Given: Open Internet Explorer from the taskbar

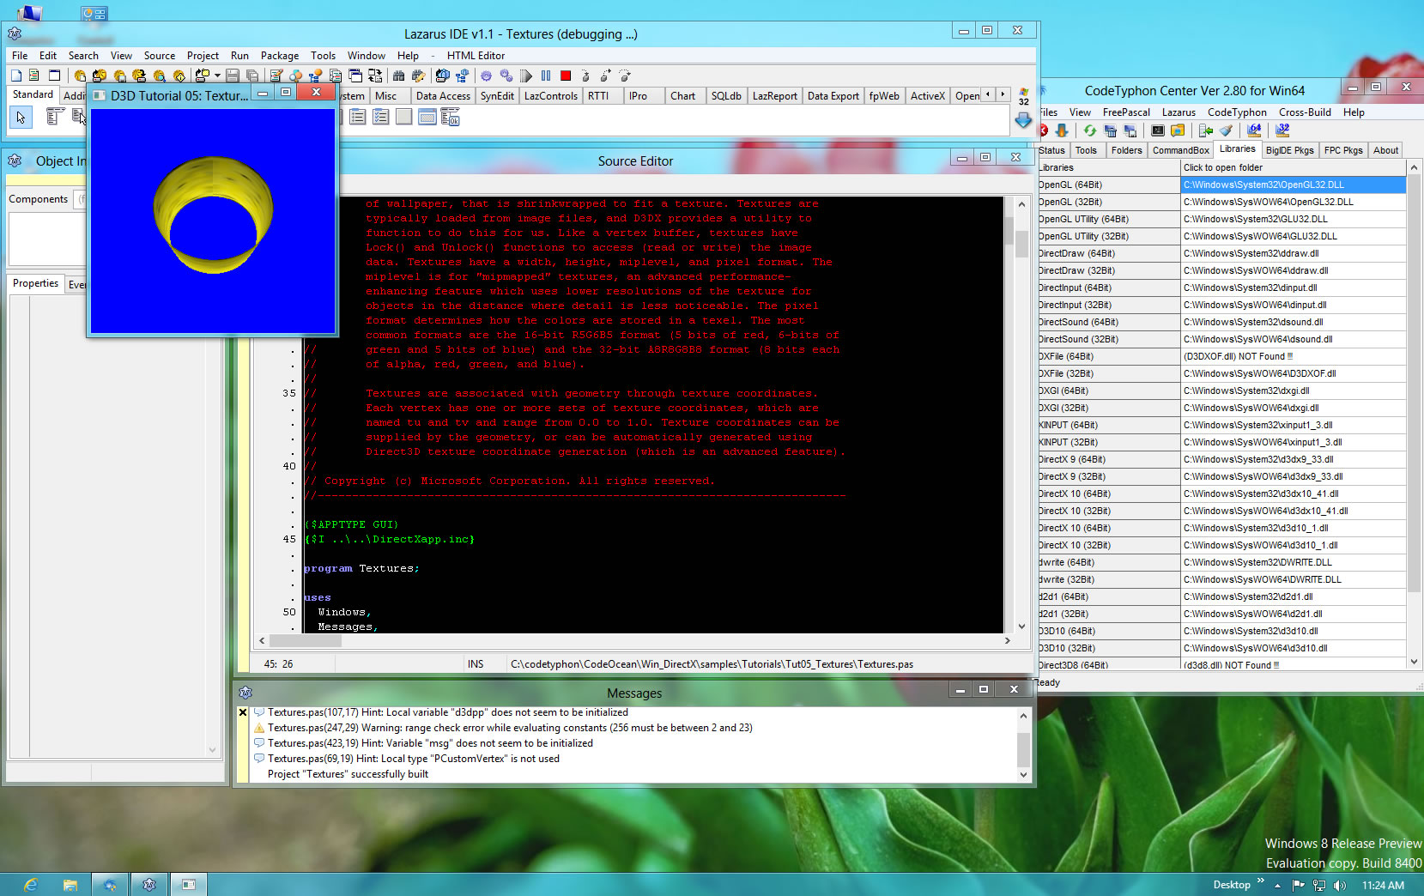Looking at the screenshot, I should [30, 885].
